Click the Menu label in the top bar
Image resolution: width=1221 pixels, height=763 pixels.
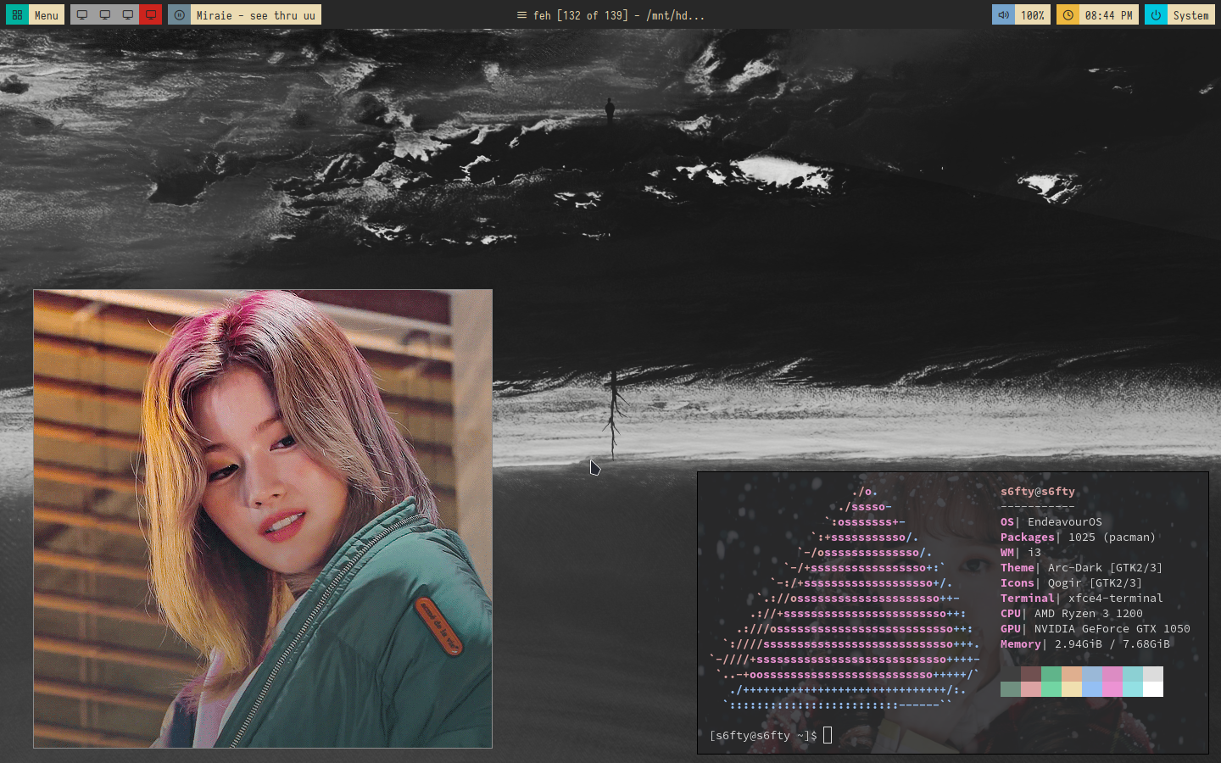click(47, 15)
